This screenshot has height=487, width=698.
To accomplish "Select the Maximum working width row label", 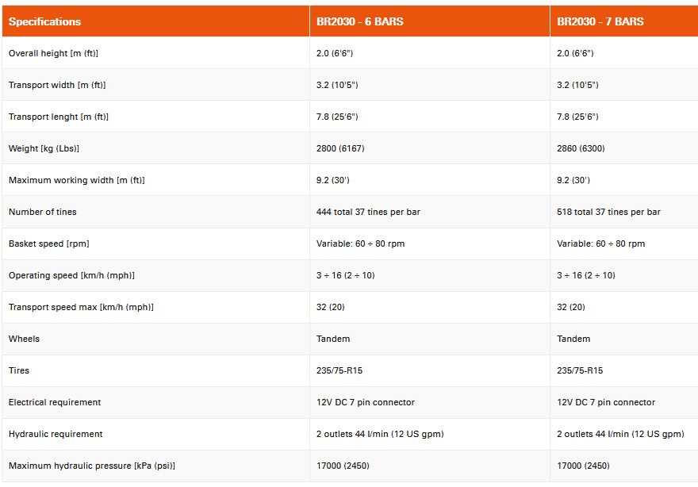I will (76, 180).
